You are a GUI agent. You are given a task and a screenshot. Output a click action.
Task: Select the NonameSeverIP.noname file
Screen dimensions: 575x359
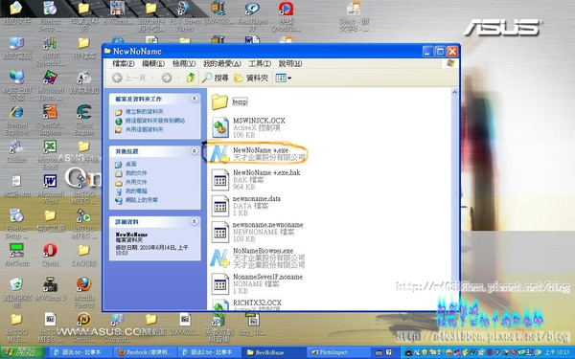click(257, 283)
